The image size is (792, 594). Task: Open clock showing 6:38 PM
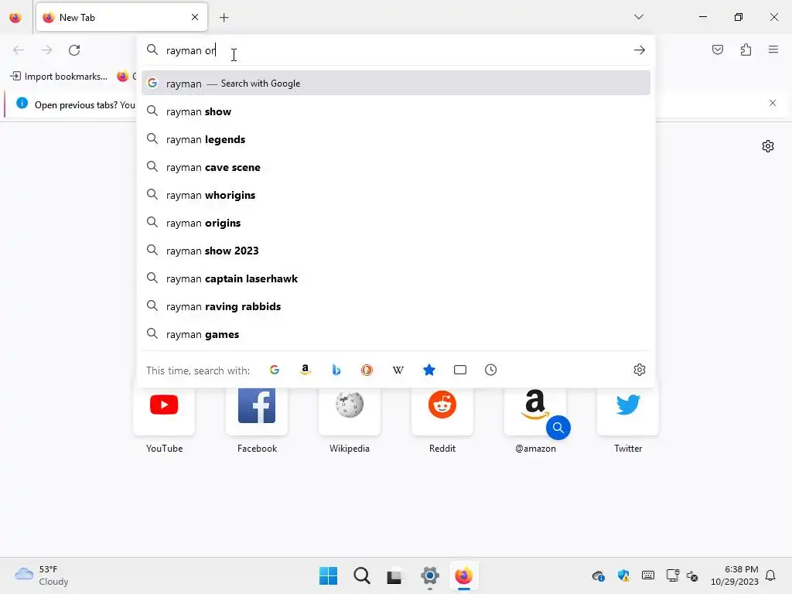tap(735, 575)
